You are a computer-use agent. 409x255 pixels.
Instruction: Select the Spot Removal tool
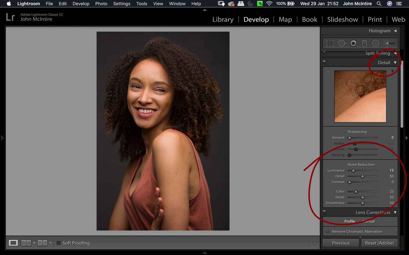pos(342,43)
